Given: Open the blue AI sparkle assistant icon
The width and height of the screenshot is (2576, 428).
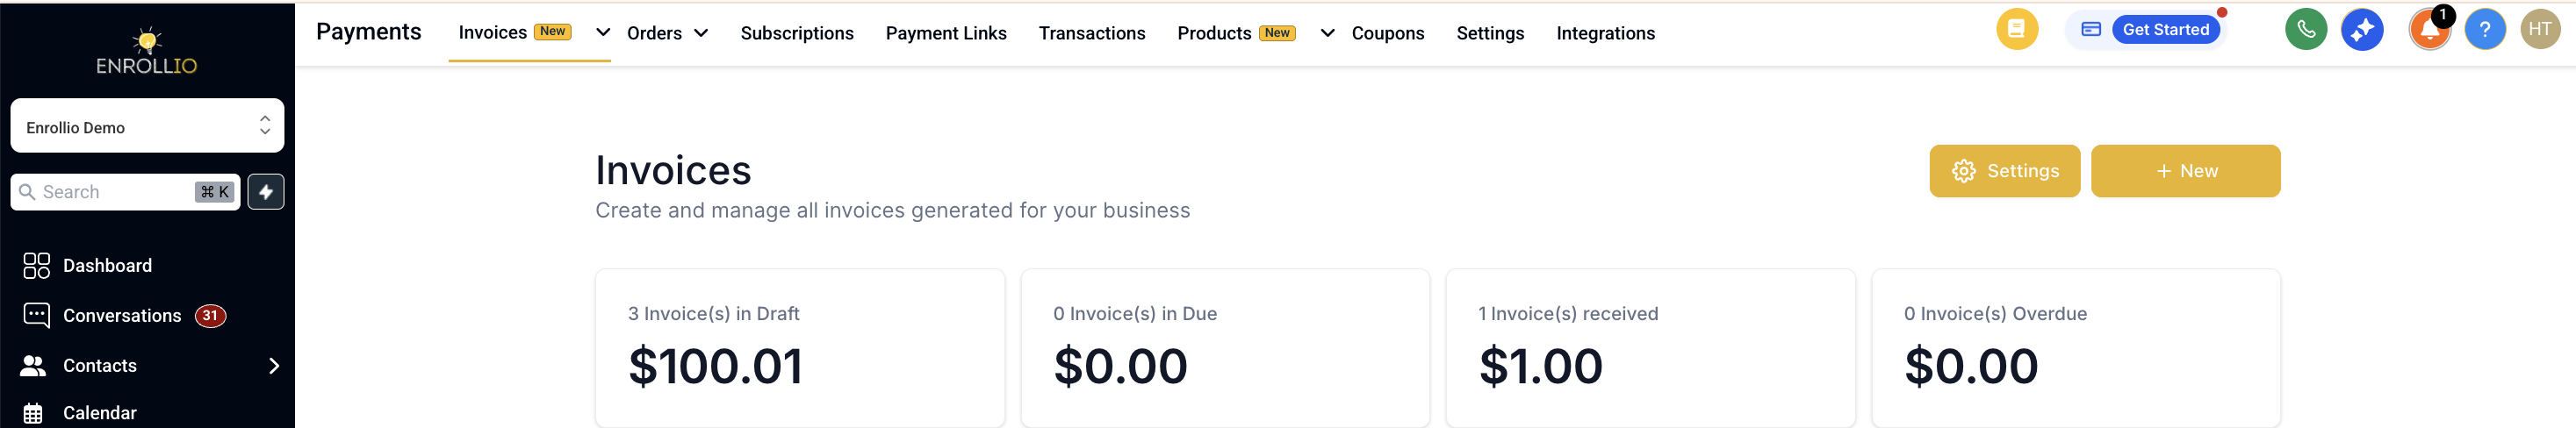Looking at the screenshot, I should 2361,30.
